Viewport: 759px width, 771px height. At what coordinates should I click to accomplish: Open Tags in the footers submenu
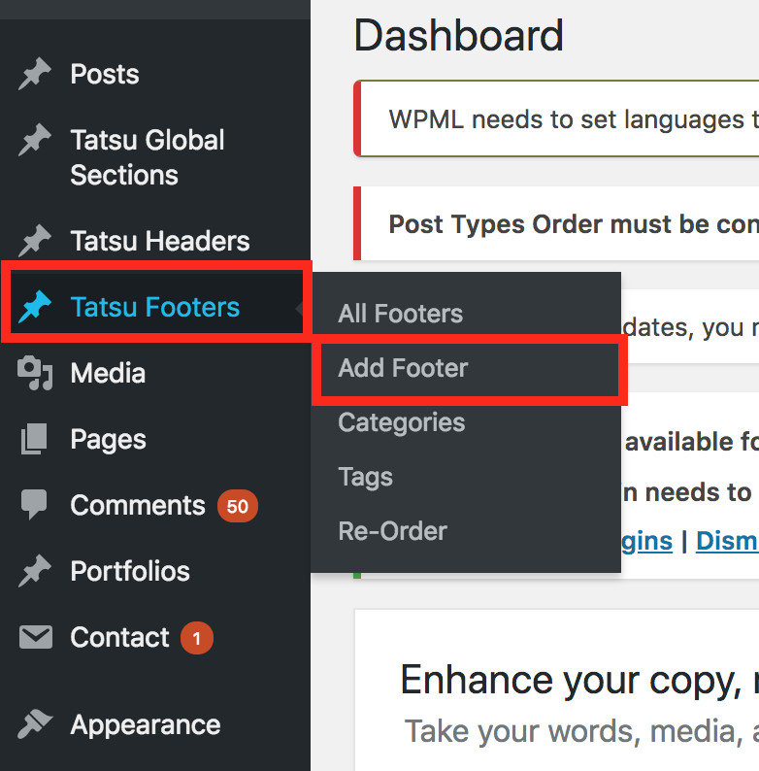[366, 478]
